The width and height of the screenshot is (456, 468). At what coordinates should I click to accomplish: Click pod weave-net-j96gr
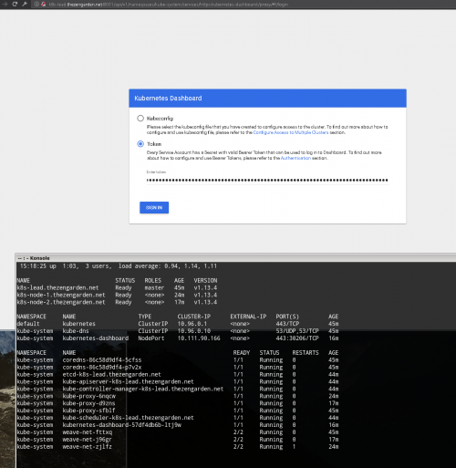tap(88, 440)
